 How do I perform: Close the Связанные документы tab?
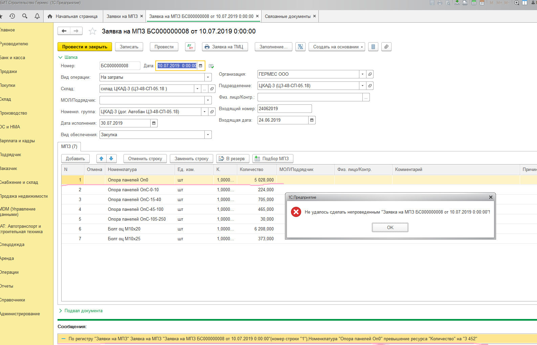point(314,16)
